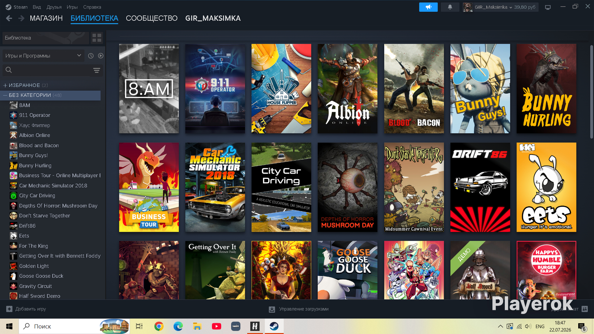Viewport: 594px width, 334px height.
Task: Click the add game plus icon
Action: [9, 309]
